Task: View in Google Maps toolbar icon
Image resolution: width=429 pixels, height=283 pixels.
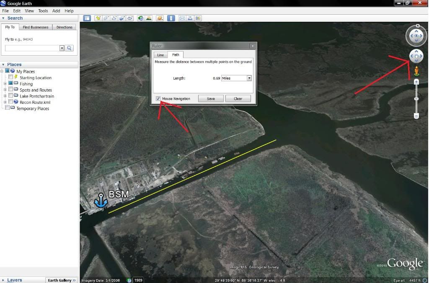Action: [x=198, y=18]
